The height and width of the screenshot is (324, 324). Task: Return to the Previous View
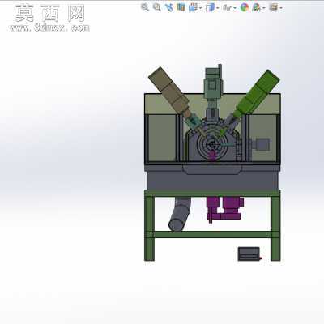169,7
